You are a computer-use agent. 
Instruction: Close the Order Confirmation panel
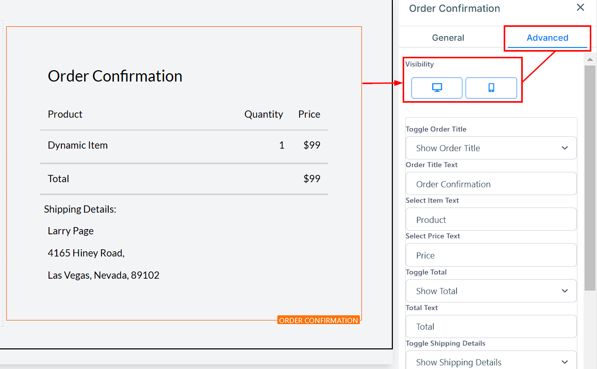(x=580, y=8)
